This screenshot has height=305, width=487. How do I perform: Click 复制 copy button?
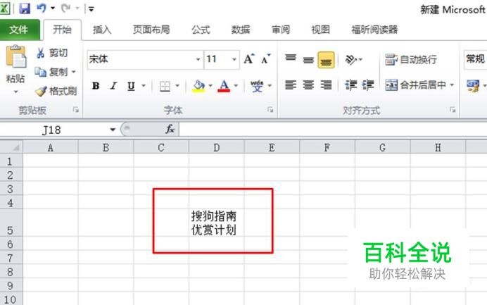(51, 72)
